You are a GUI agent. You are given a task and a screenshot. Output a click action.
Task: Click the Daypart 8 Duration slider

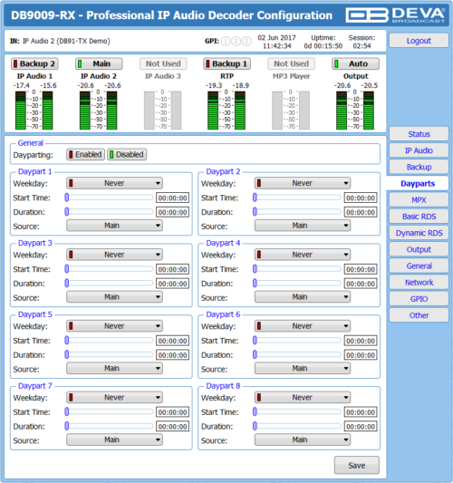297,426
